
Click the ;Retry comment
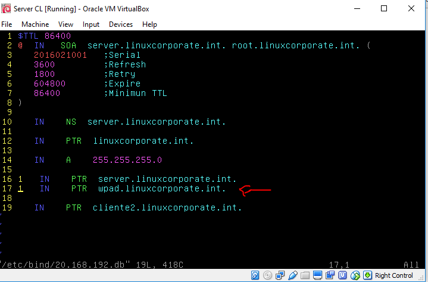click(x=120, y=75)
